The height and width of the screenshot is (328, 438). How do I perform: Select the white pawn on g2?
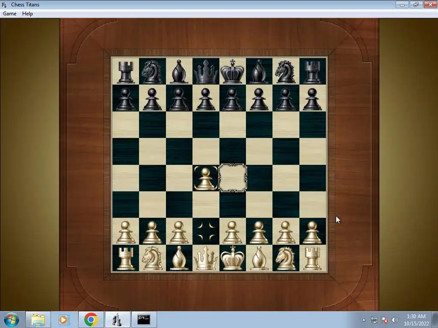click(286, 232)
